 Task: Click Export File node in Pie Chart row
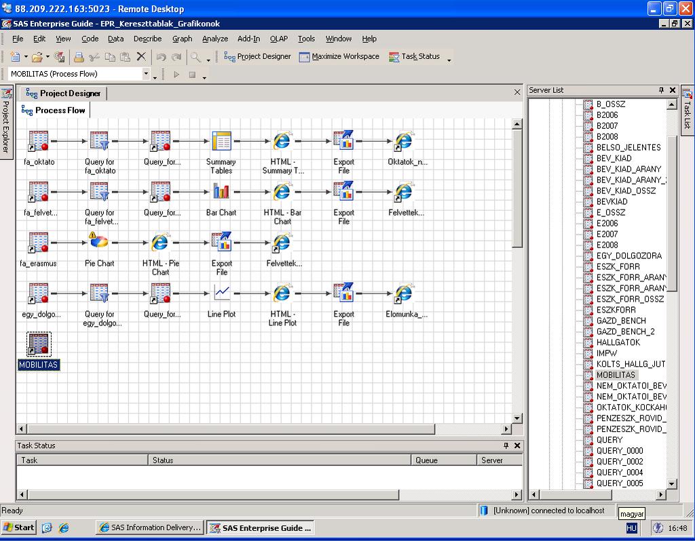(221, 243)
